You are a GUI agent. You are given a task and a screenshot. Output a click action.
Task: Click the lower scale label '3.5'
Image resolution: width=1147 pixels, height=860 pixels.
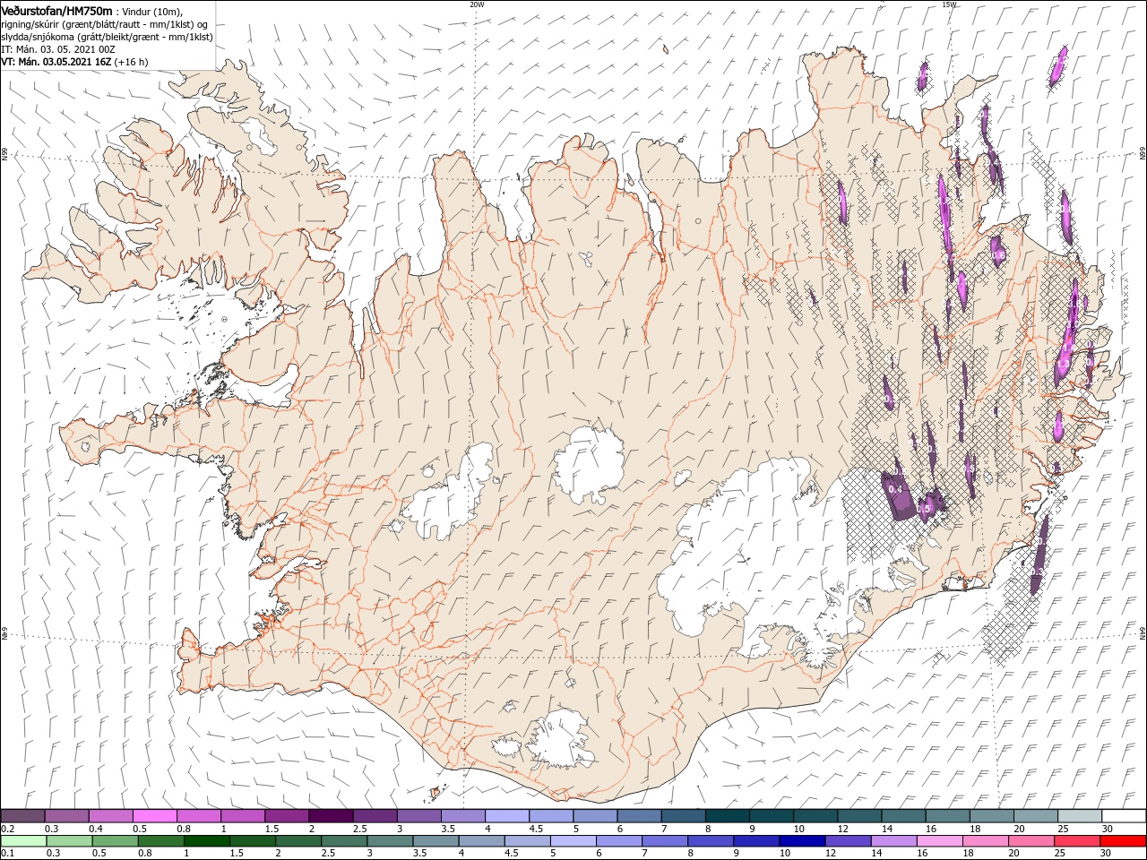(420, 853)
